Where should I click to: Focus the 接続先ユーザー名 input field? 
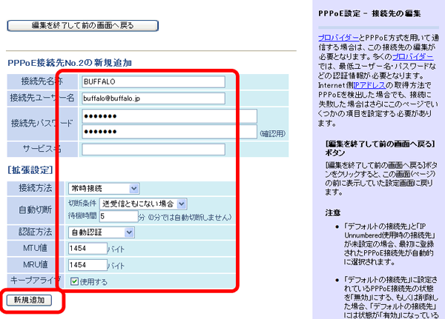point(153,97)
